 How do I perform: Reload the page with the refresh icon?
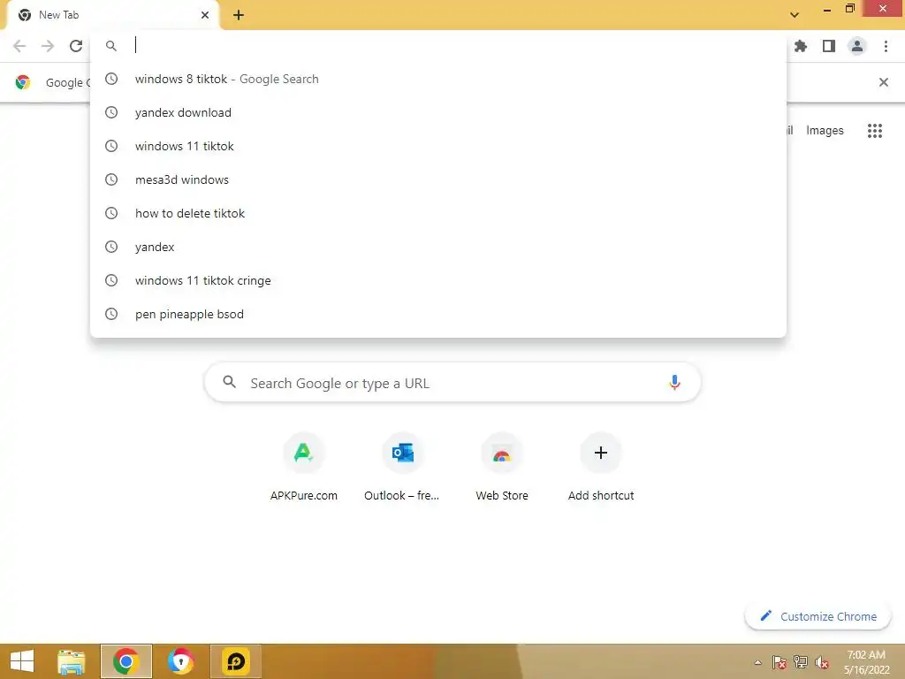coord(76,46)
